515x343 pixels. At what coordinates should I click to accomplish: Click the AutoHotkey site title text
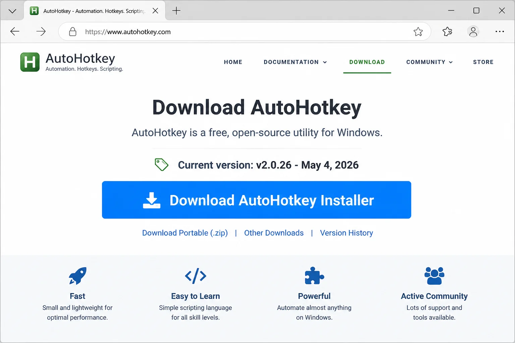(80, 59)
